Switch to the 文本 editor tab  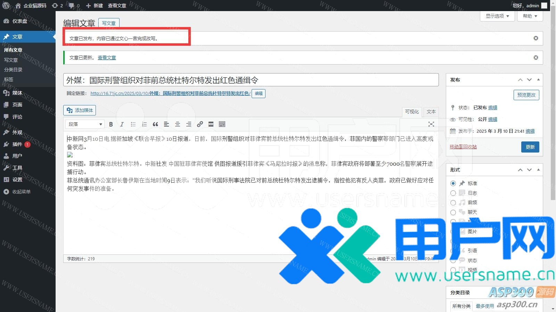point(431,112)
